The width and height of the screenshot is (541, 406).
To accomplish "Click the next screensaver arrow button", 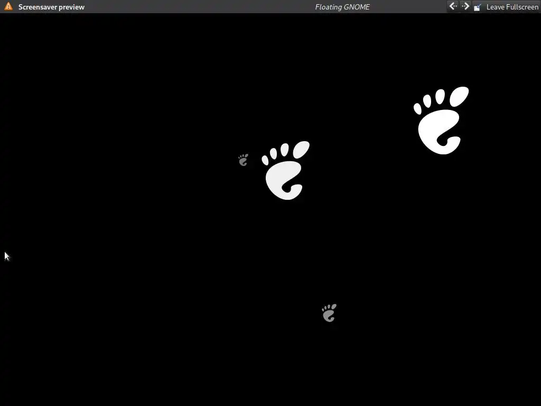I will coord(465,6).
